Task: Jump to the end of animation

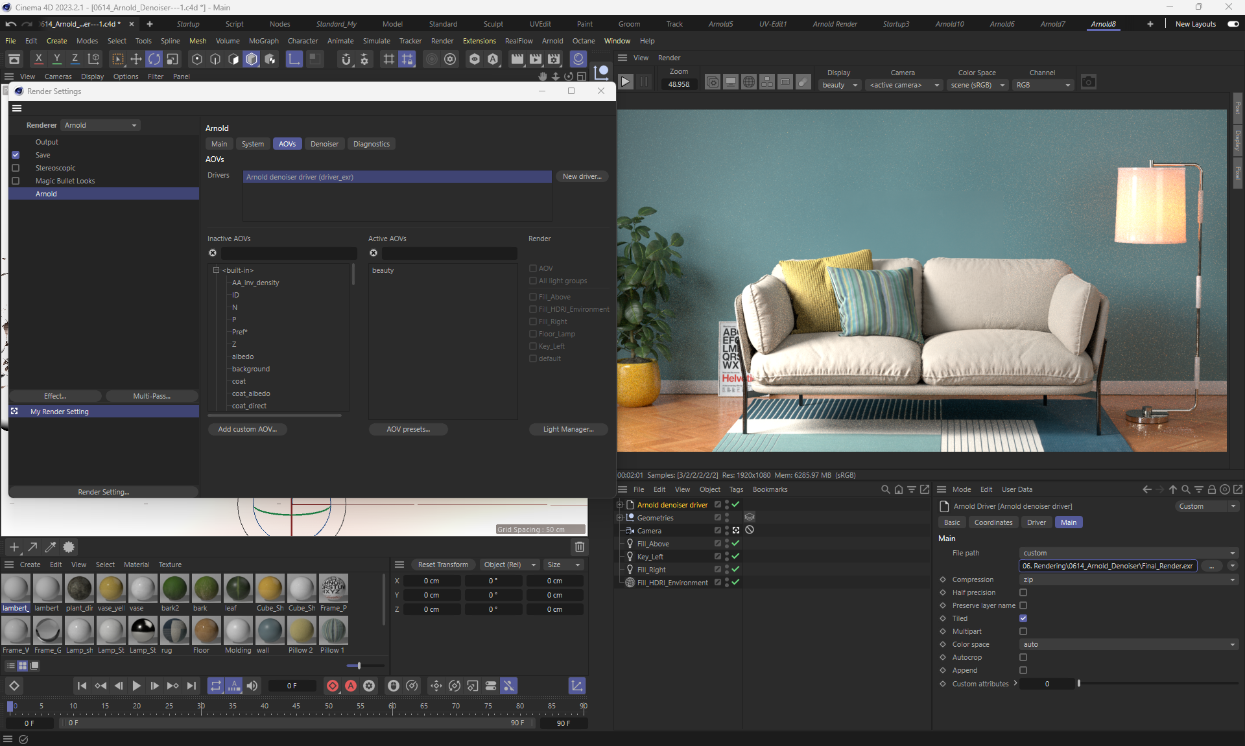Action: [x=191, y=686]
